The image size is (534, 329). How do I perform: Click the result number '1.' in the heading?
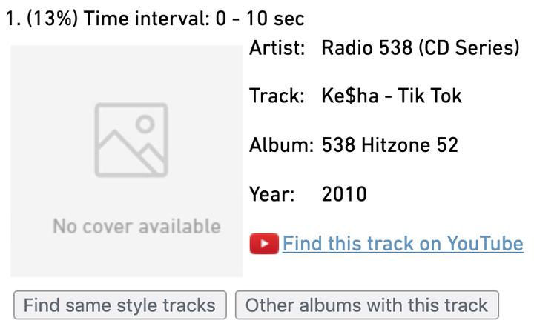pyautogui.click(x=13, y=19)
